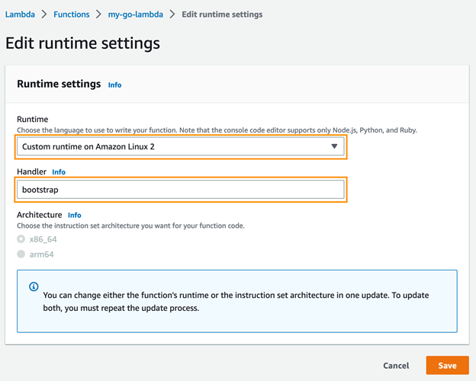The image size is (476, 381).
Task: Focus the Handler field containing bootstrap
Action: pyautogui.click(x=180, y=190)
